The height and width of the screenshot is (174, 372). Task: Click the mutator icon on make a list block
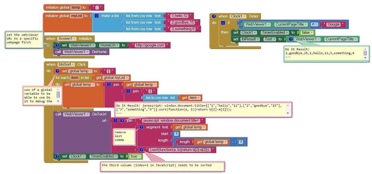pos(97,16)
